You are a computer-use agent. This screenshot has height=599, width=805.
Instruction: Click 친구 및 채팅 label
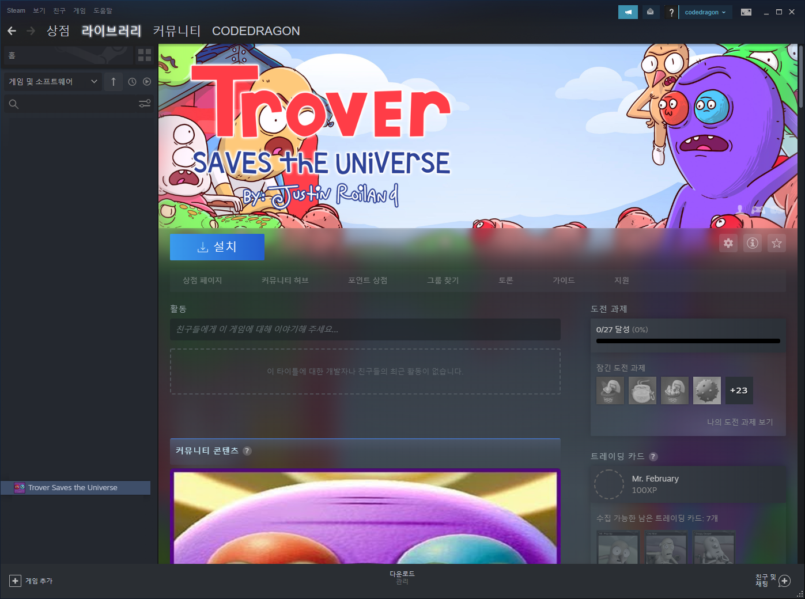click(766, 581)
